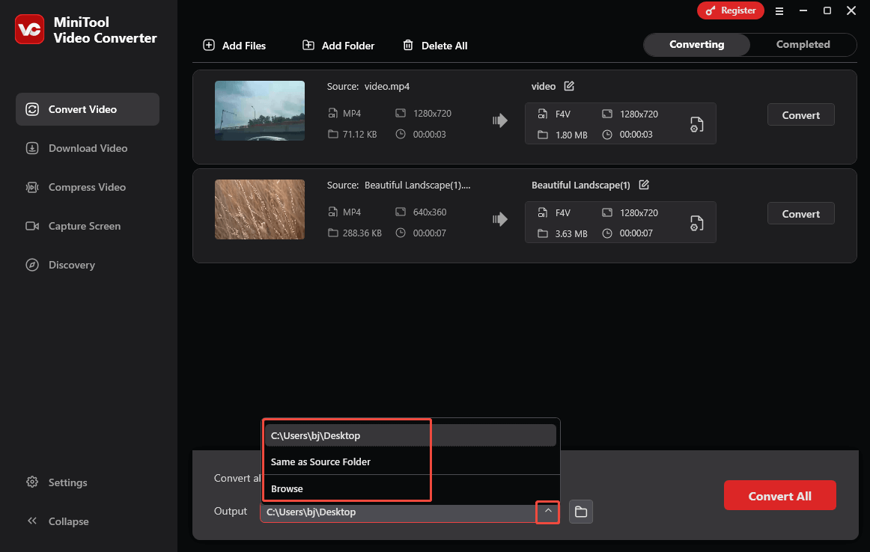This screenshot has width=870, height=552.
Task: Open Capture Screen section
Action: pos(73,226)
